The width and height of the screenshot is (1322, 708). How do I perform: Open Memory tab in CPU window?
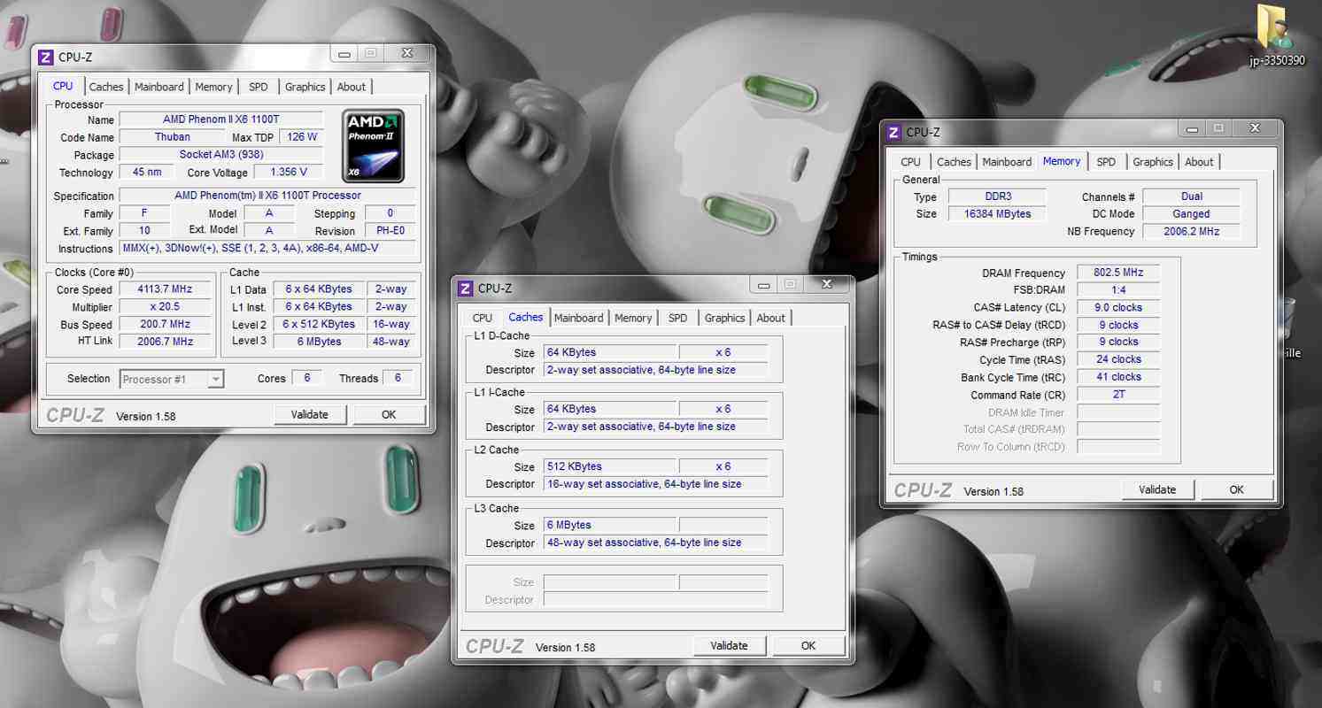coord(213,87)
